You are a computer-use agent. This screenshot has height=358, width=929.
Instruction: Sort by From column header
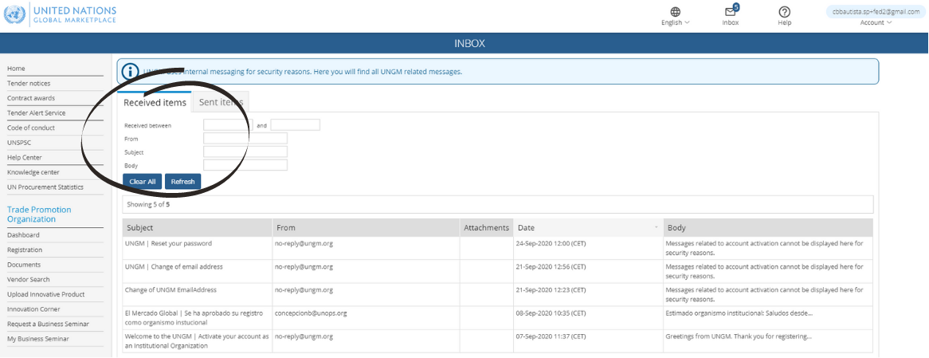366,227
